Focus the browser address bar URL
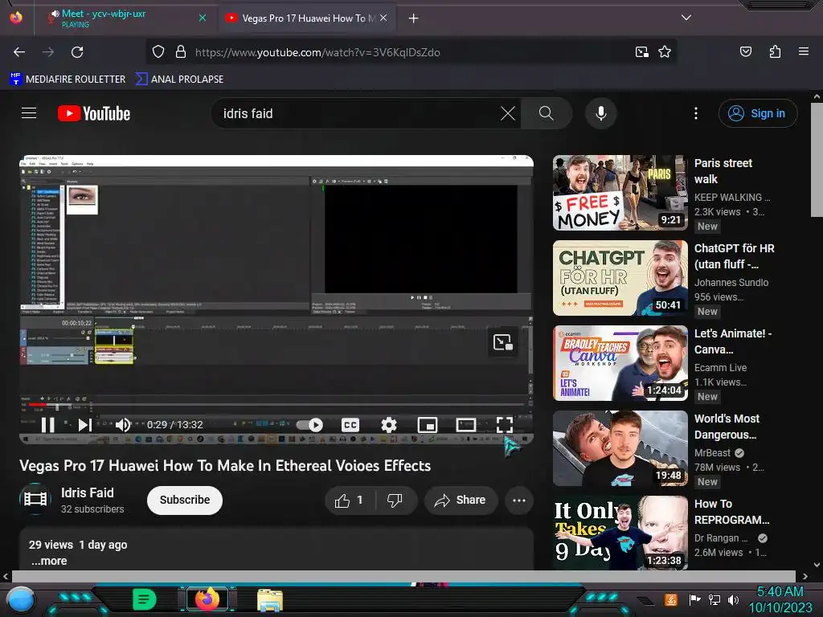This screenshot has width=823, height=617. point(317,52)
